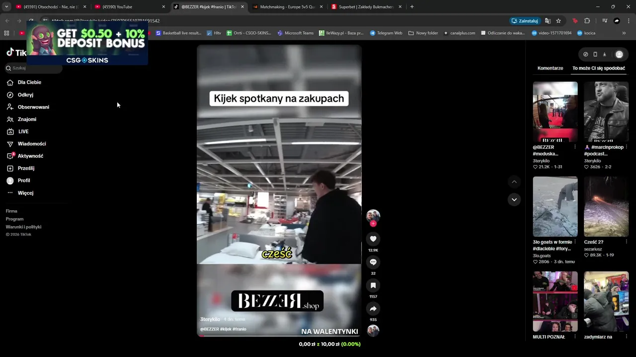The height and width of the screenshot is (357, 636).
Task: Click the TikTok logo
Action: click(x=16, y=53)
